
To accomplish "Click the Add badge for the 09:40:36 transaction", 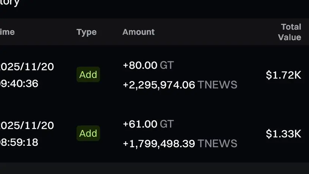I will tap(88, 75).
